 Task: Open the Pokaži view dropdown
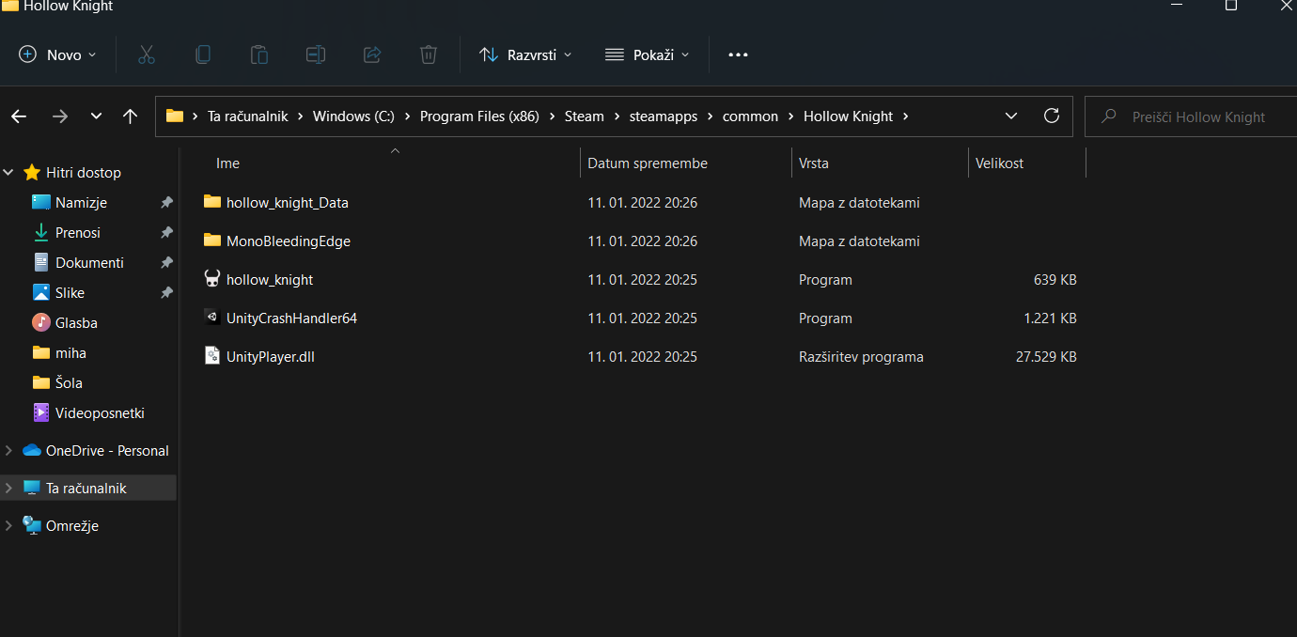(648, 54)
